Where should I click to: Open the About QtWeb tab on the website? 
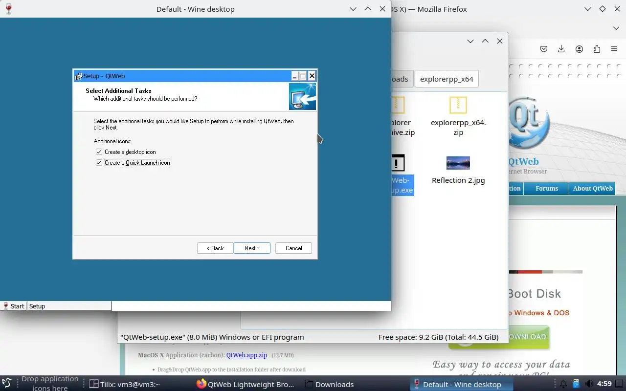(x=593, y=188)
